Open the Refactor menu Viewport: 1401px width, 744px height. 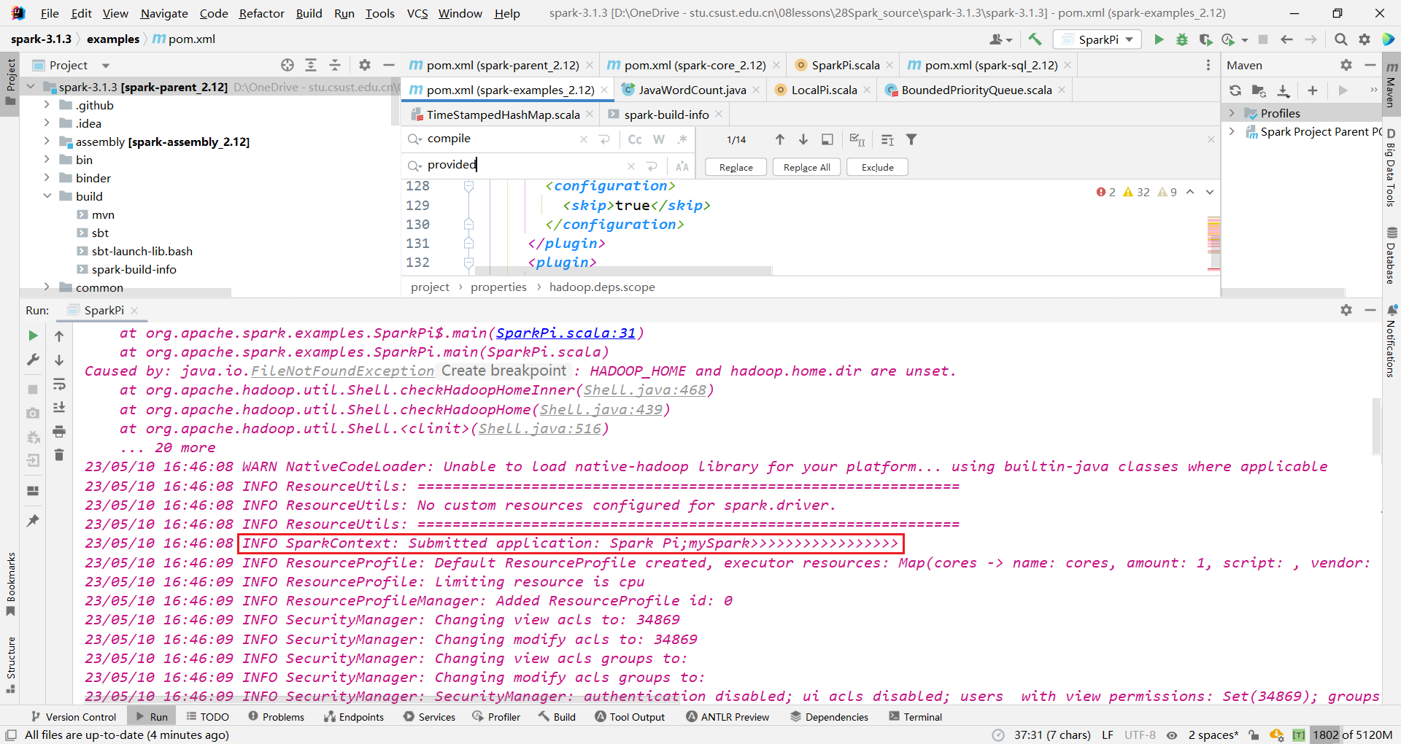261,13
